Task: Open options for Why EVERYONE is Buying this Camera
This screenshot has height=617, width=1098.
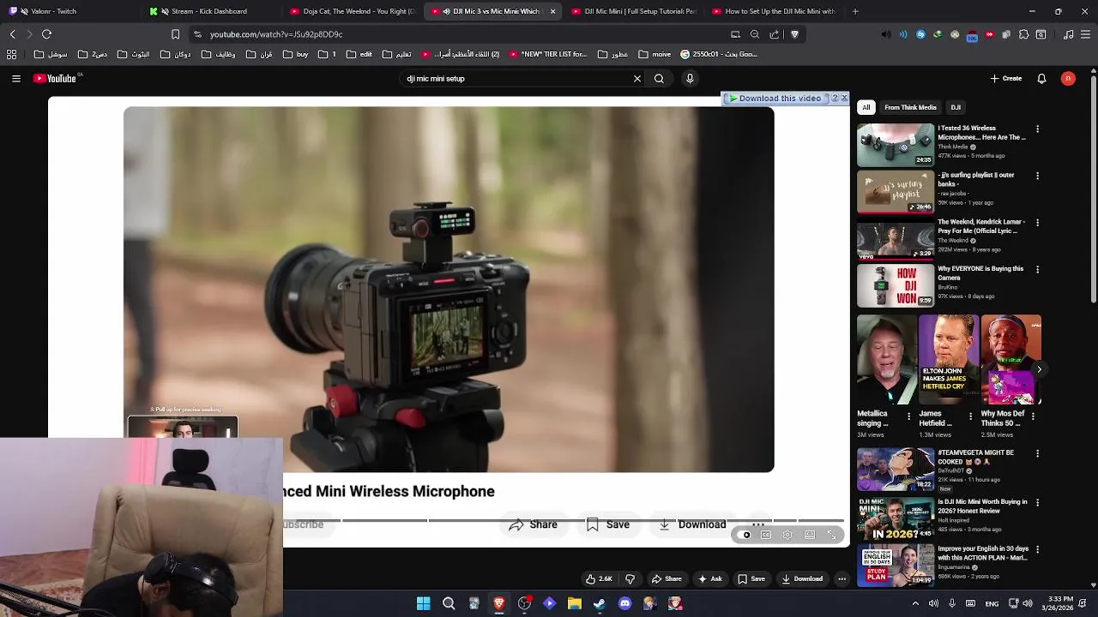Action: tap(1038, 269)
